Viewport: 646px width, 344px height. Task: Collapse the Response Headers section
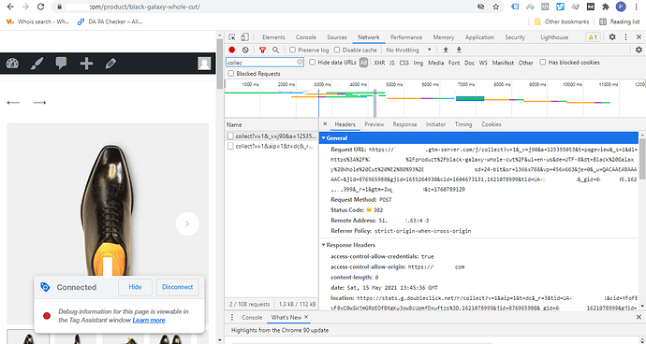pos(323,245)
